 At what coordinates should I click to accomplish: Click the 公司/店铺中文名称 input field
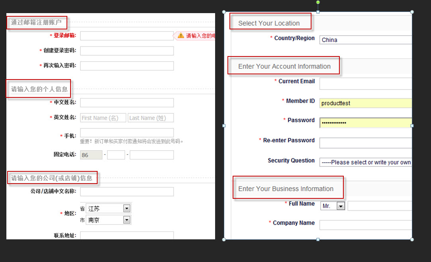coord(127,192)
